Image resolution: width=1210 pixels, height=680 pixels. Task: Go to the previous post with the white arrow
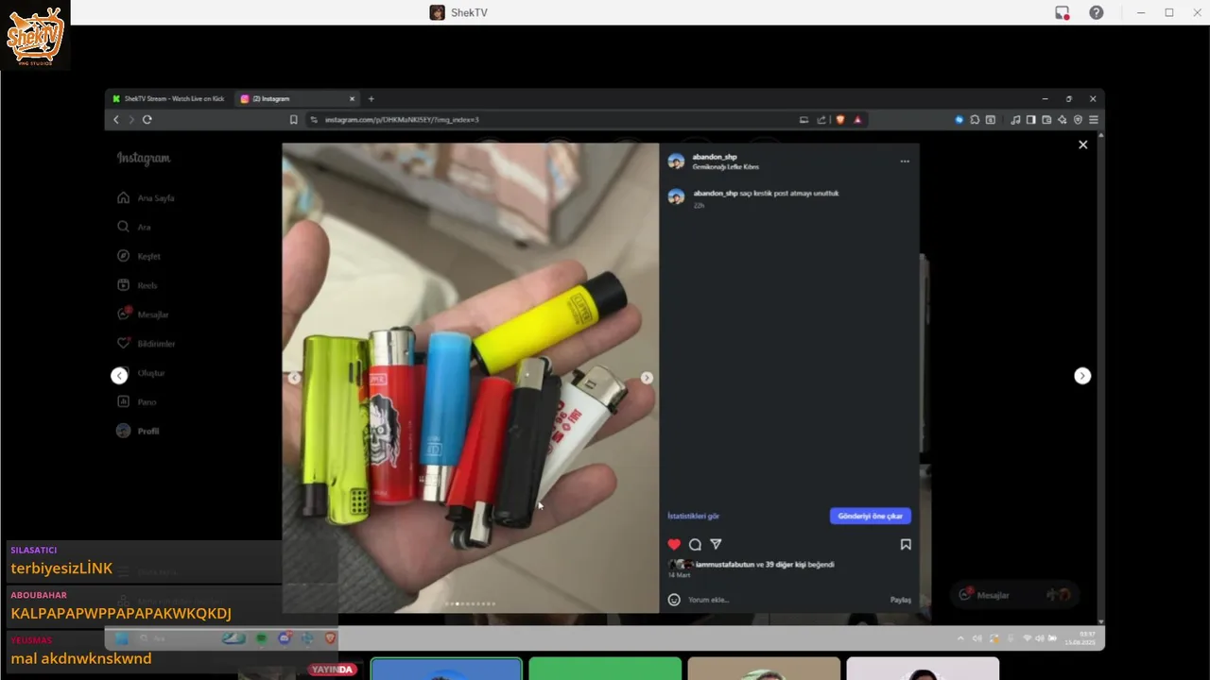119,376
